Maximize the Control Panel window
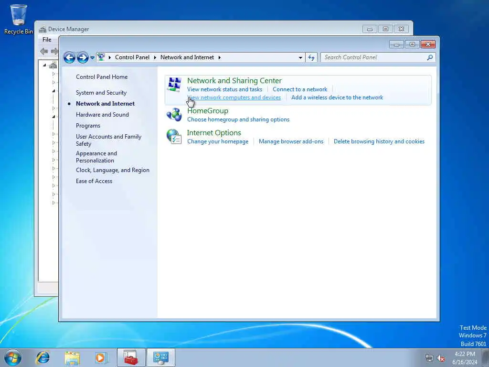Viewport: 489px width, 367px height. pos(412,44)
